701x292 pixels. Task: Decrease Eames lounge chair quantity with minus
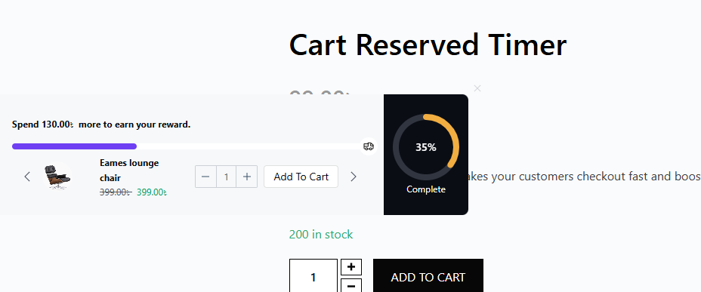(205, 177)
